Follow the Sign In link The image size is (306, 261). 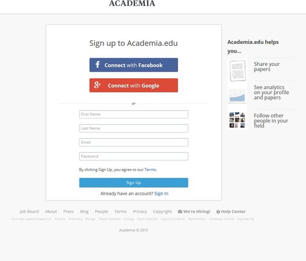pos(162,194)
